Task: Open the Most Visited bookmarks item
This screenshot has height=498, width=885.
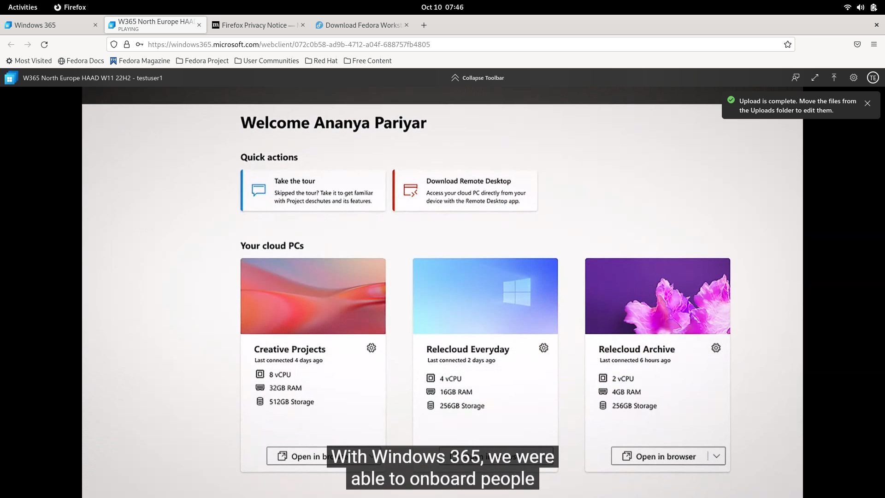Action: tap(29, 60)
